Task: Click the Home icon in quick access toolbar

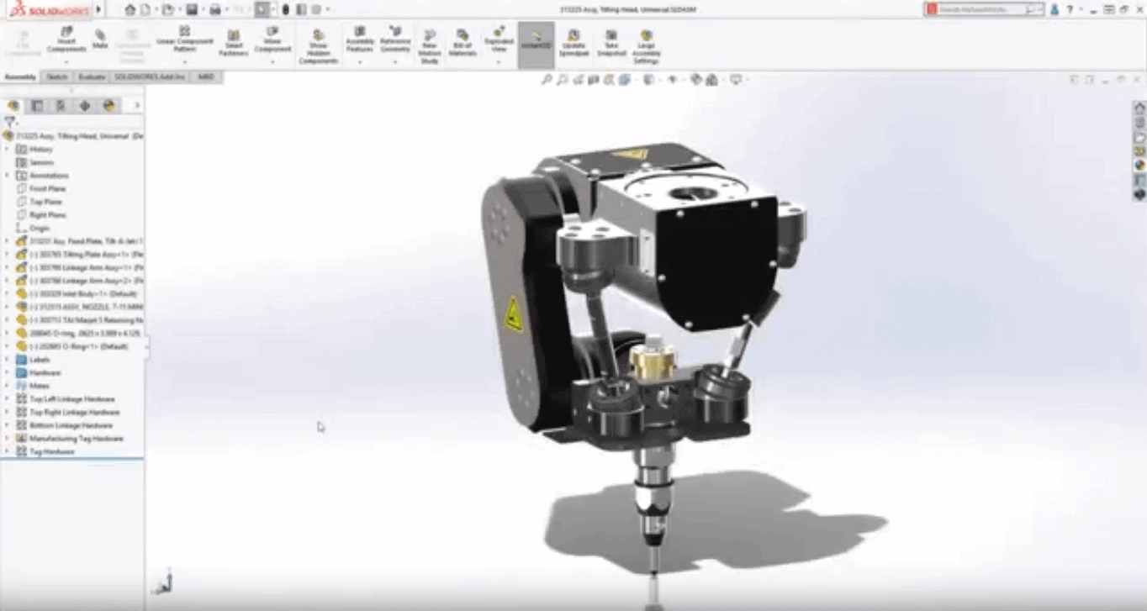Action: [129, 9]
